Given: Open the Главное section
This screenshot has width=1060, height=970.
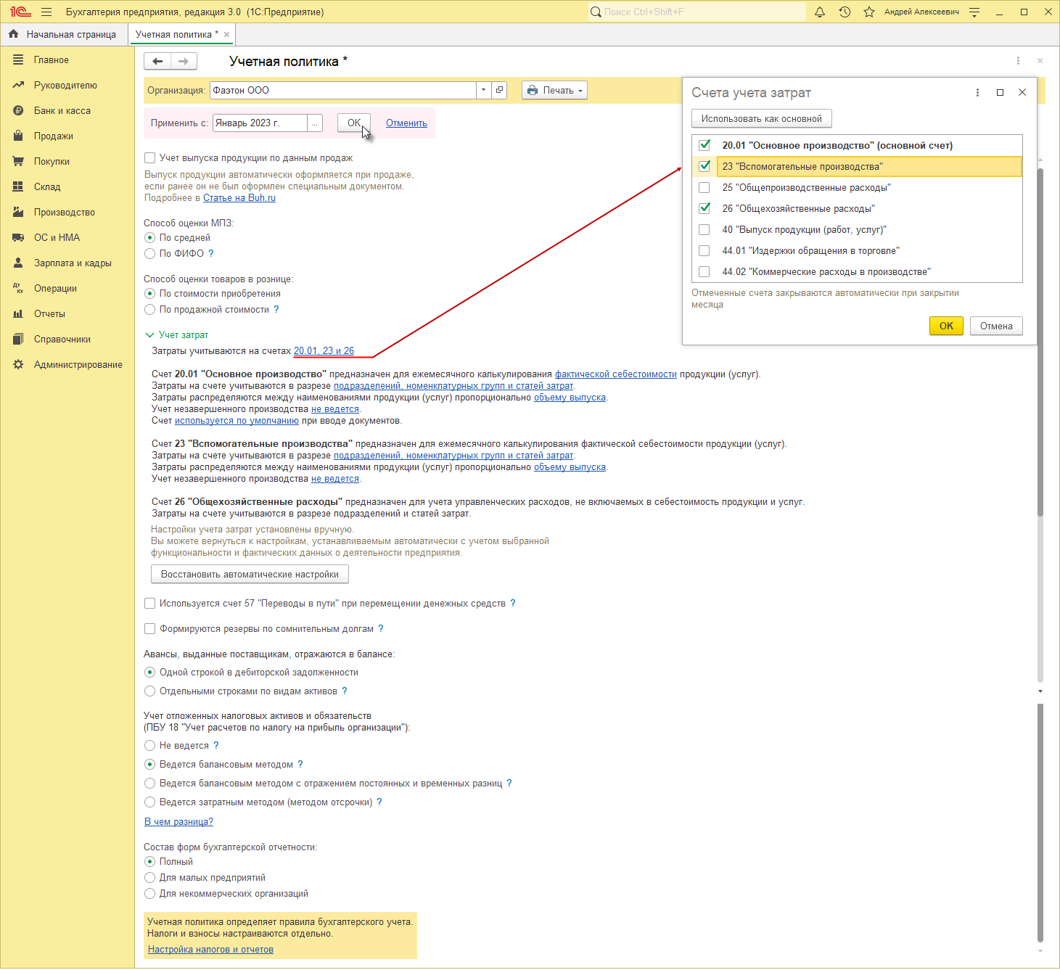Looking at the screenshot, I should 51,59.
